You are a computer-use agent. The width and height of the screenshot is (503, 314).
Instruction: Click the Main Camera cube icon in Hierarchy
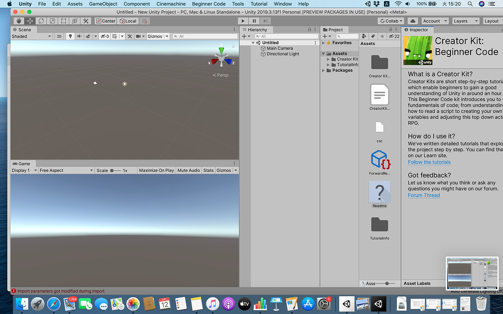coord(264,48)
